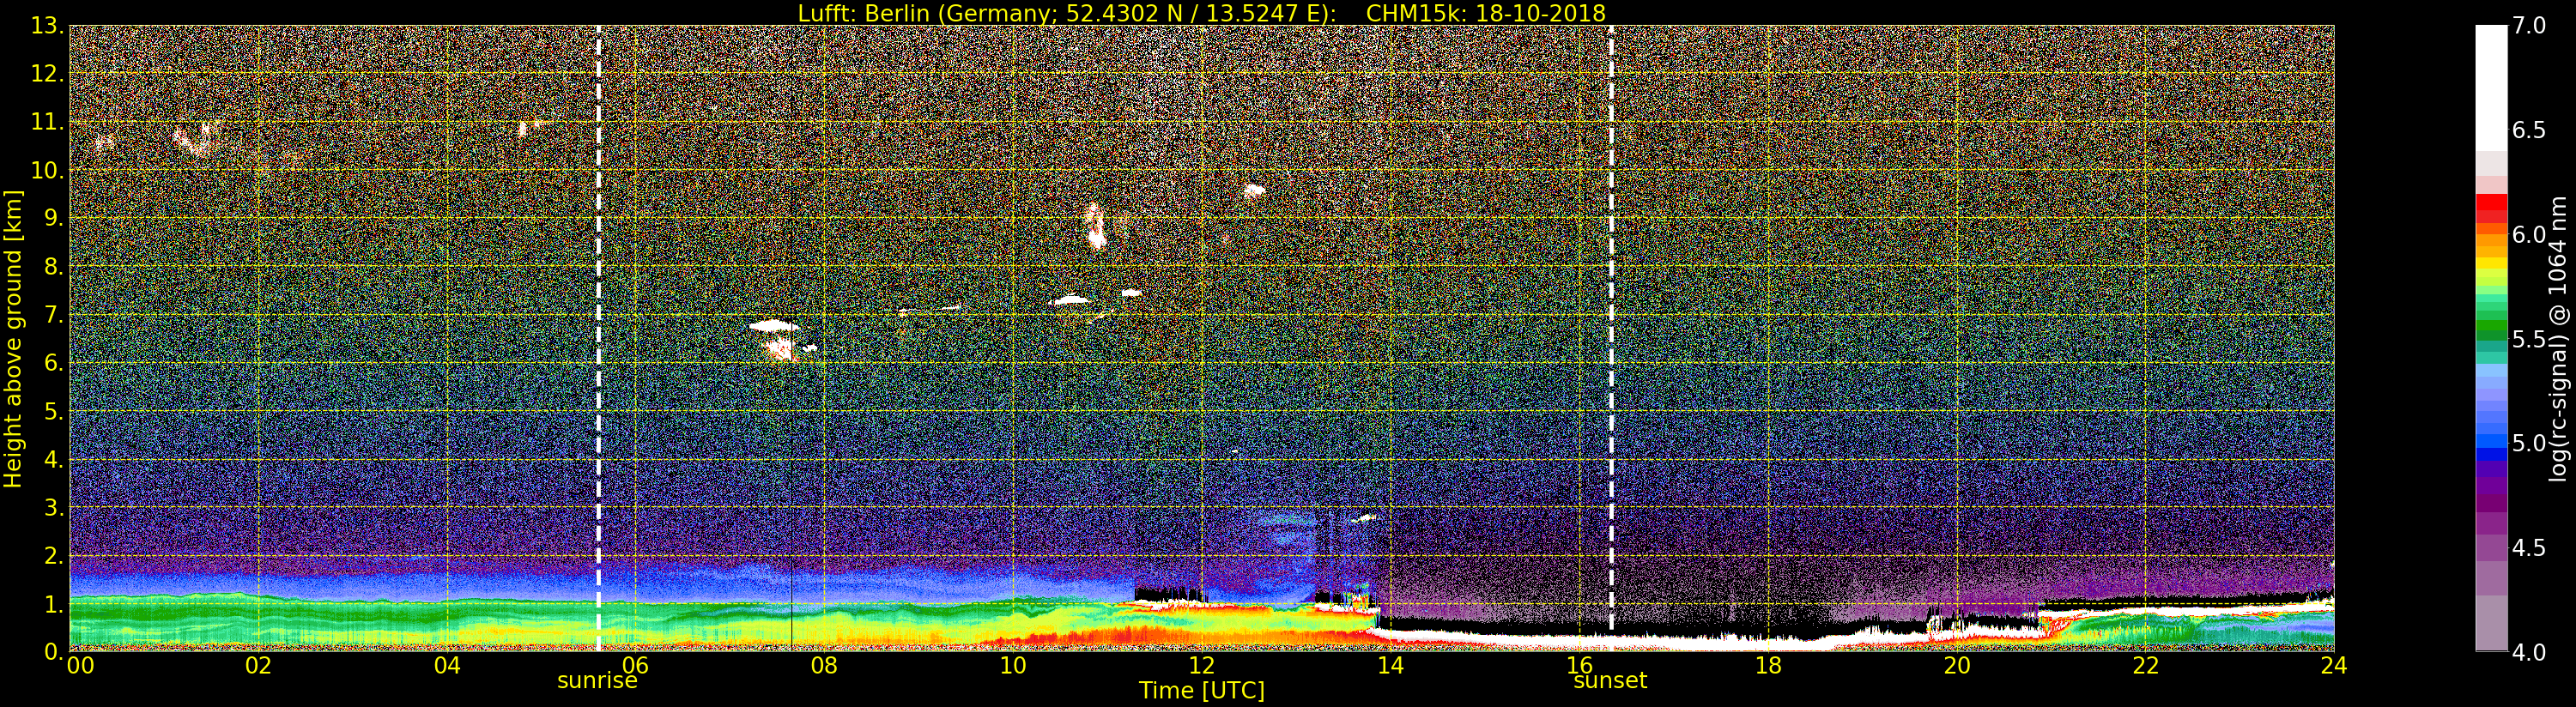This screenshot has width=2576, height=707.
Task: Click the x-axis tick label '12'
Action: coord(1201,666)
